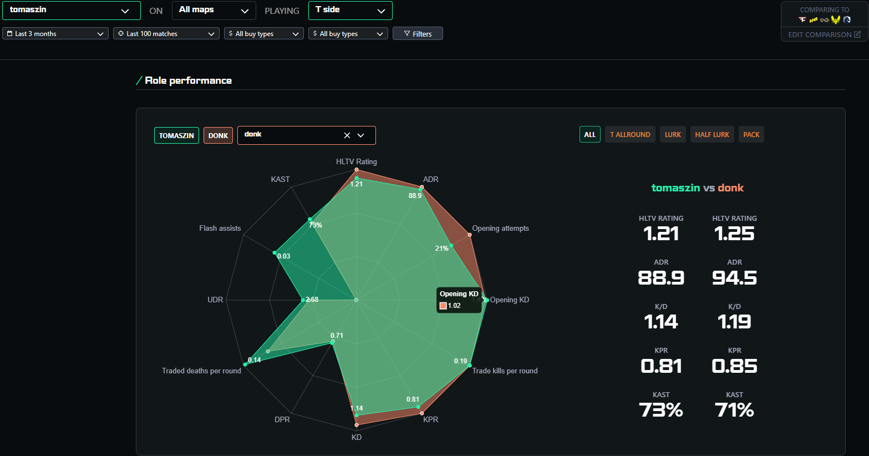
Task: Click the calendar icon in the date range filter
Action: 9,34
